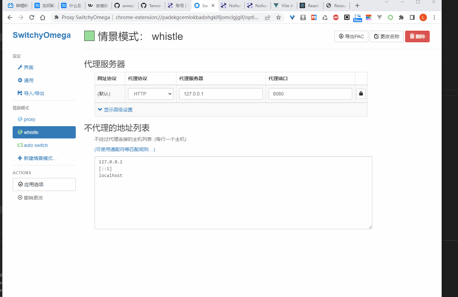Screen dimensions: 458x297
Task: Click 应用选项 to apply changes
Action: (x=44, y=184)
